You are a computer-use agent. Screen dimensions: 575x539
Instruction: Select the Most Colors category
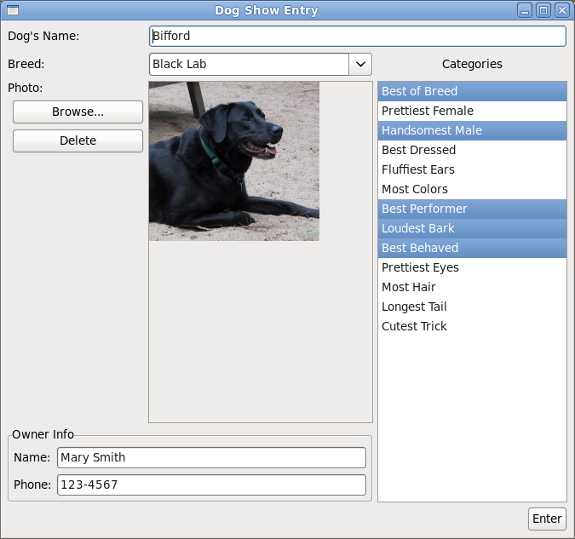point(472,189)
